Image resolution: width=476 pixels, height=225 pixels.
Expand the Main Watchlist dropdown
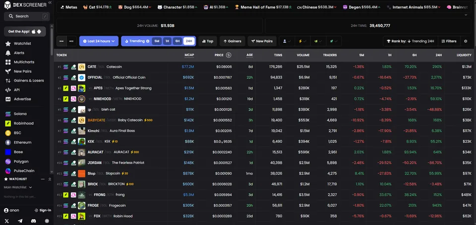pos(18,187)
